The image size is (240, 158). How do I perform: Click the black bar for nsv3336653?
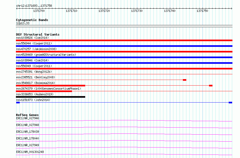coord(50,97)
